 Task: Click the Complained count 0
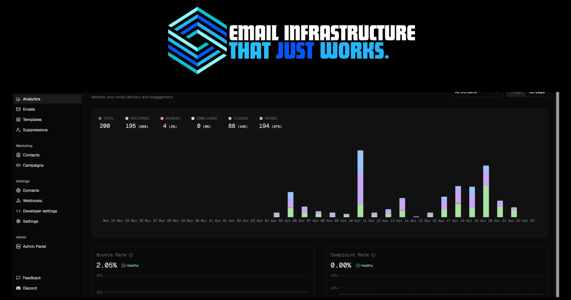[x=199, y=126]
